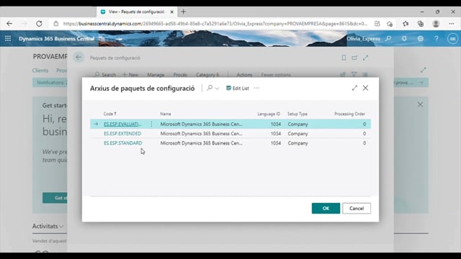Expand the Paquets de configuració page
Screen dimensions: 461x259
click(x=365, y=58)
